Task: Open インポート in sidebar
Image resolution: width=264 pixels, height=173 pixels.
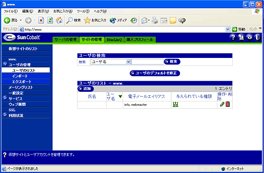Action: [x=26, y=76]
